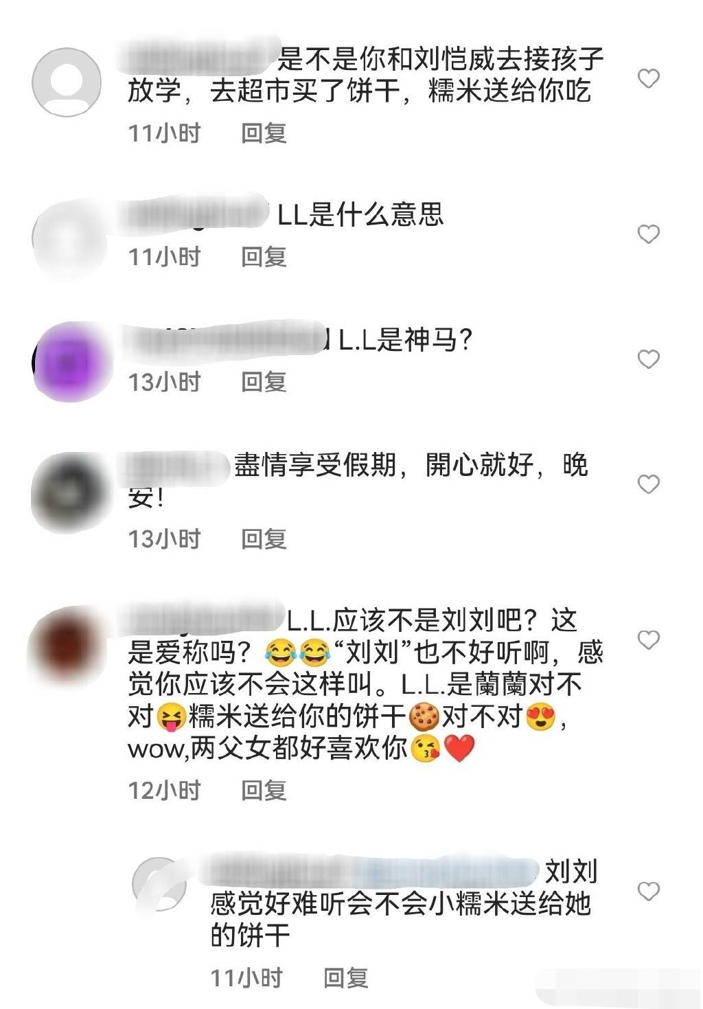Like the comment asking LL是什么意思

click(x=648, y=234)
